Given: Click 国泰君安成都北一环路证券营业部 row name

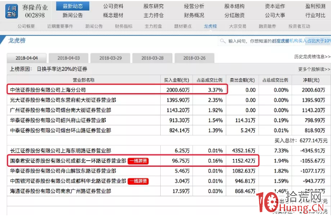Looking at the screenshot, I should pos(68,161).
